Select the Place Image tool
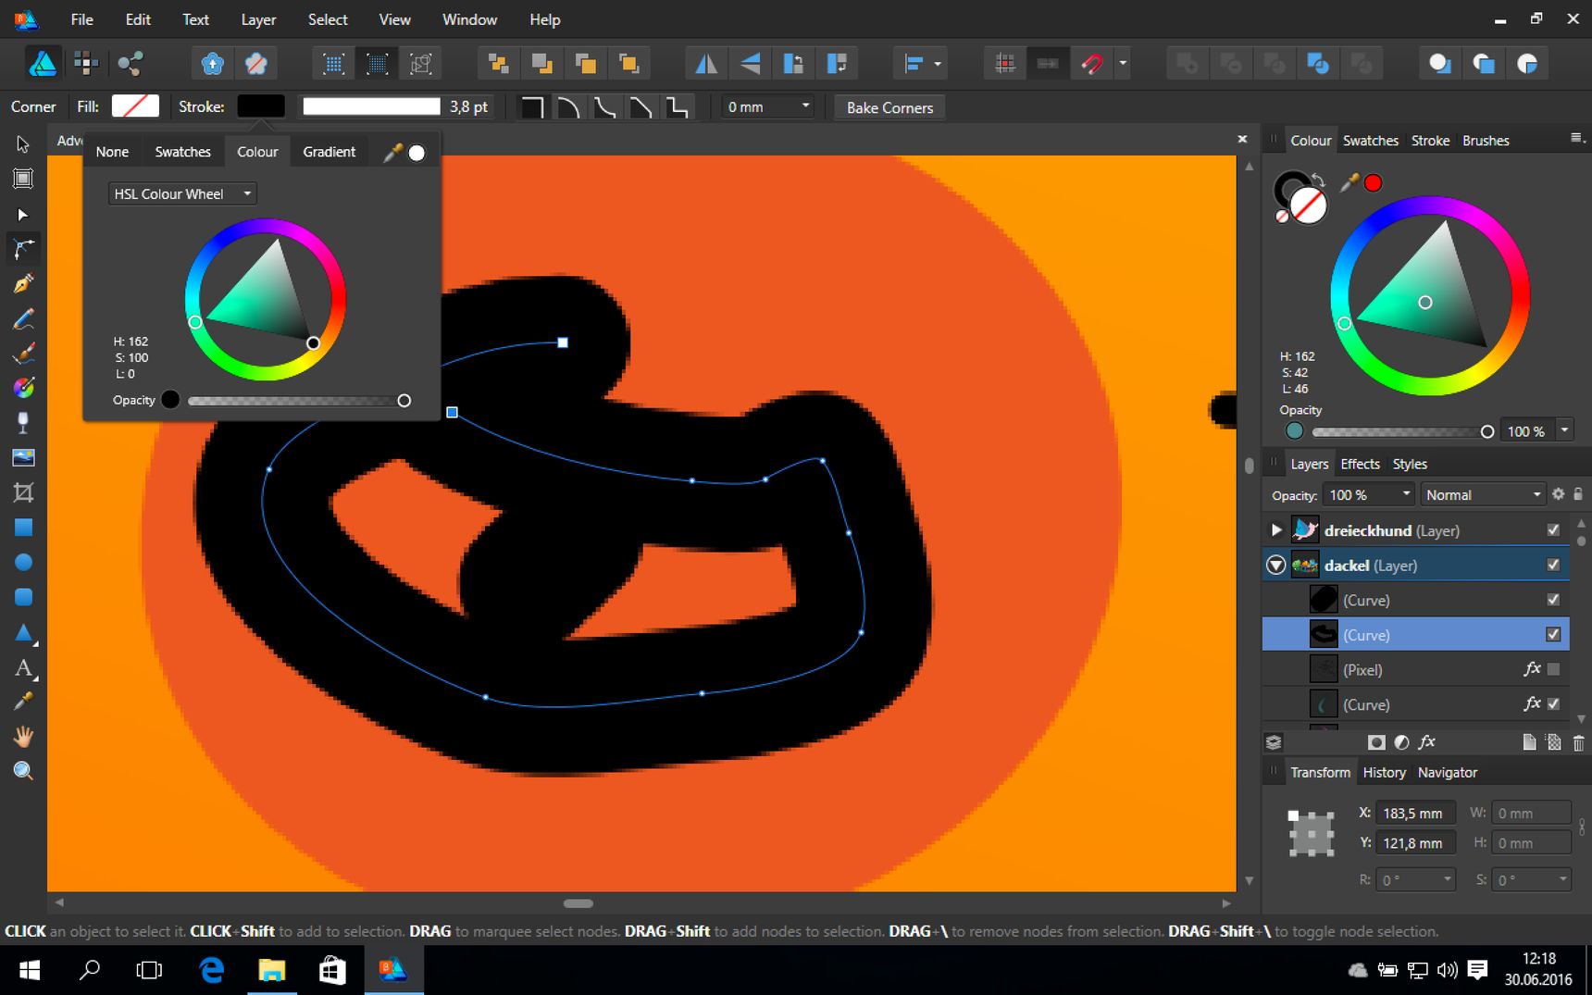Screen dimensions: 1592x995 23,457
